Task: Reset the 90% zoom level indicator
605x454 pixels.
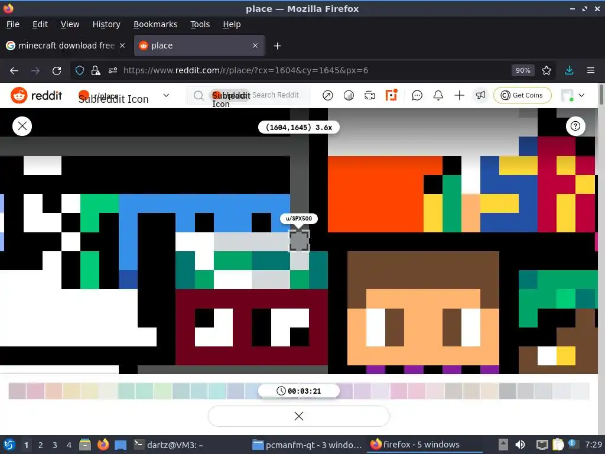Action: 523,71
